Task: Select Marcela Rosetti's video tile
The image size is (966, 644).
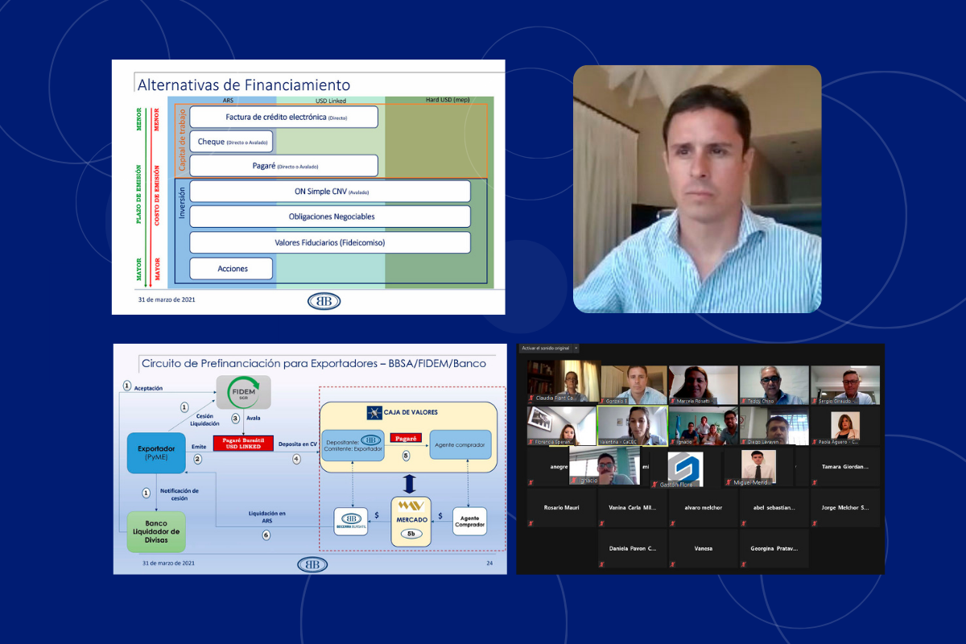Action: point(704,384)
